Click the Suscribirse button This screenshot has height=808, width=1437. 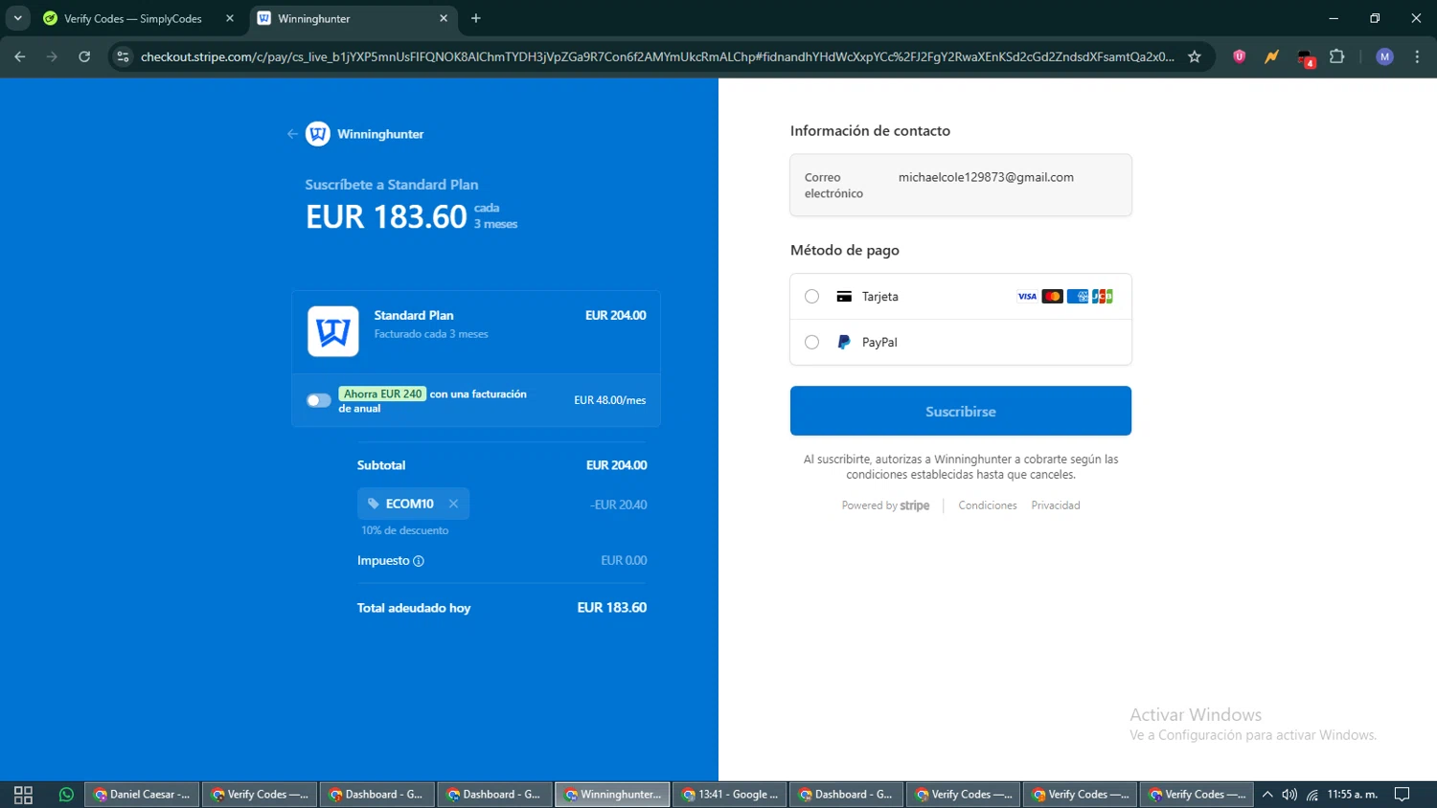(x=961, y=411)
